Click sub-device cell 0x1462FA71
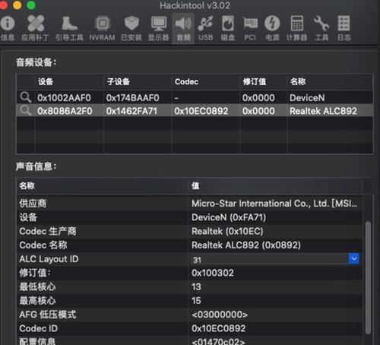The image size is (380, 345). tap(131, 111)
